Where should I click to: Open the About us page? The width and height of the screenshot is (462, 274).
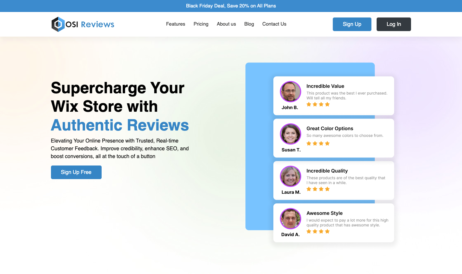226,24
